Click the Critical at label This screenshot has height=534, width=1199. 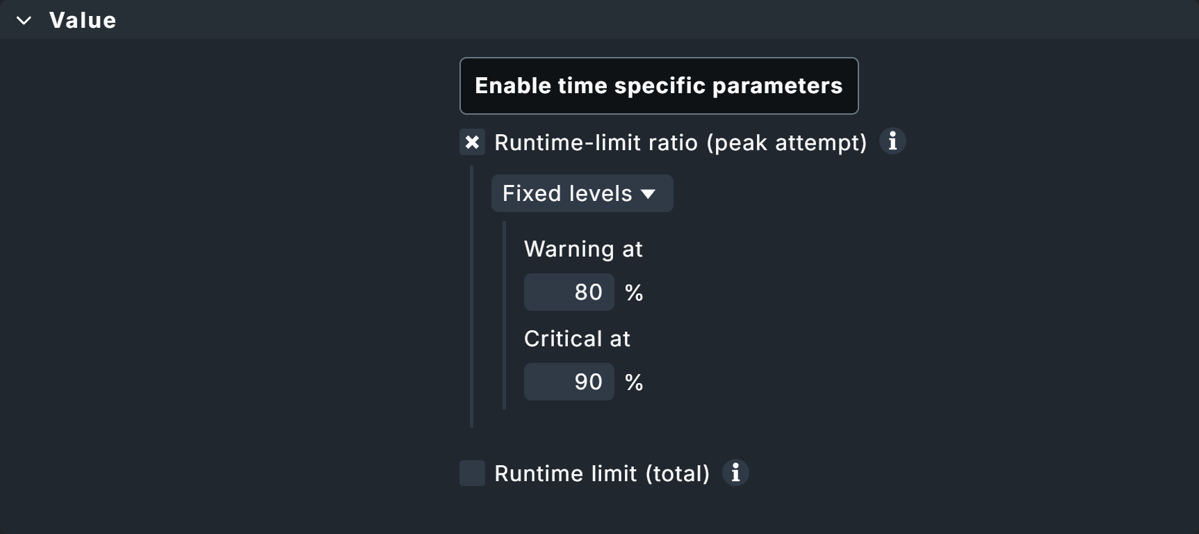pyautogui.click(x=577, y=339)
